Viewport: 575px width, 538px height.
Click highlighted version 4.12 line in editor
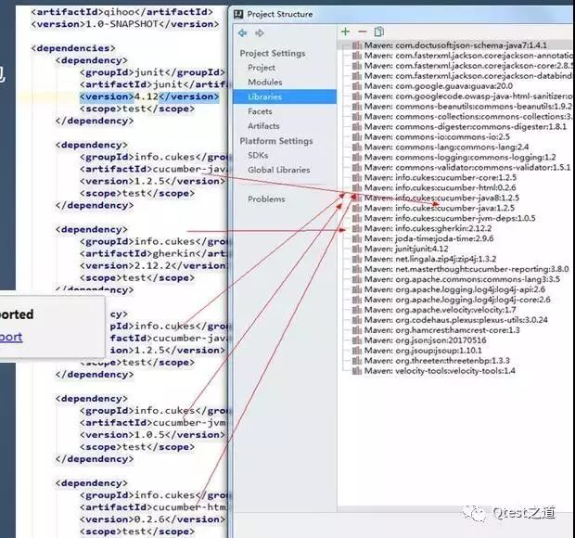149,96
